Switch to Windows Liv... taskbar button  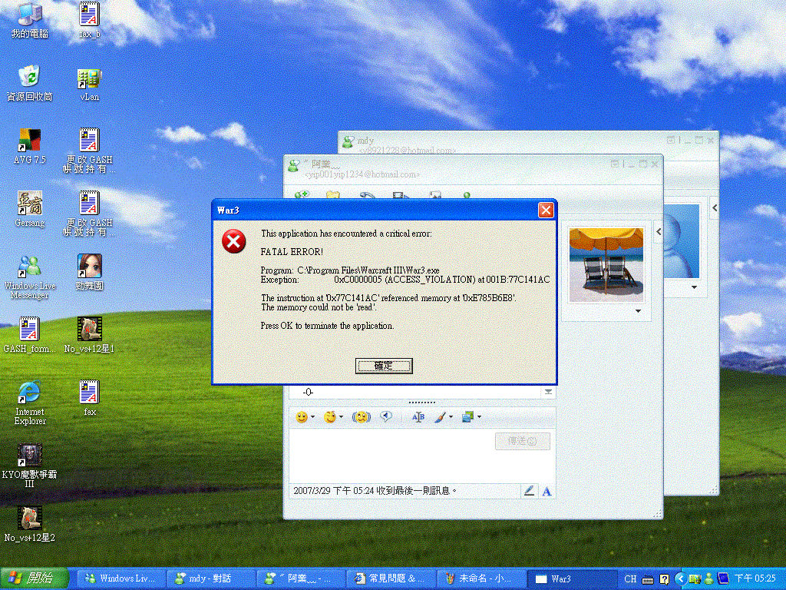(x=121, y=578)
